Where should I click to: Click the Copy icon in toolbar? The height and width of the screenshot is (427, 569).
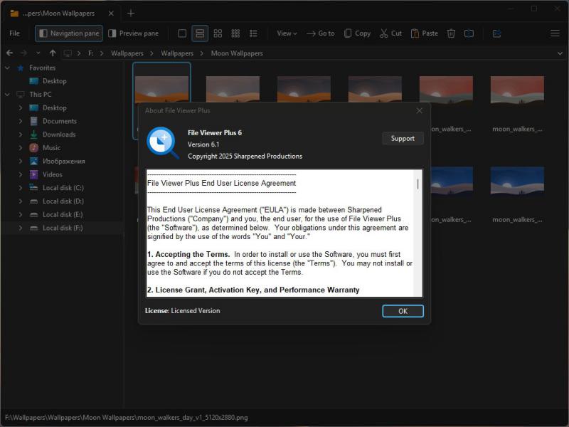(x=357, y=33)
